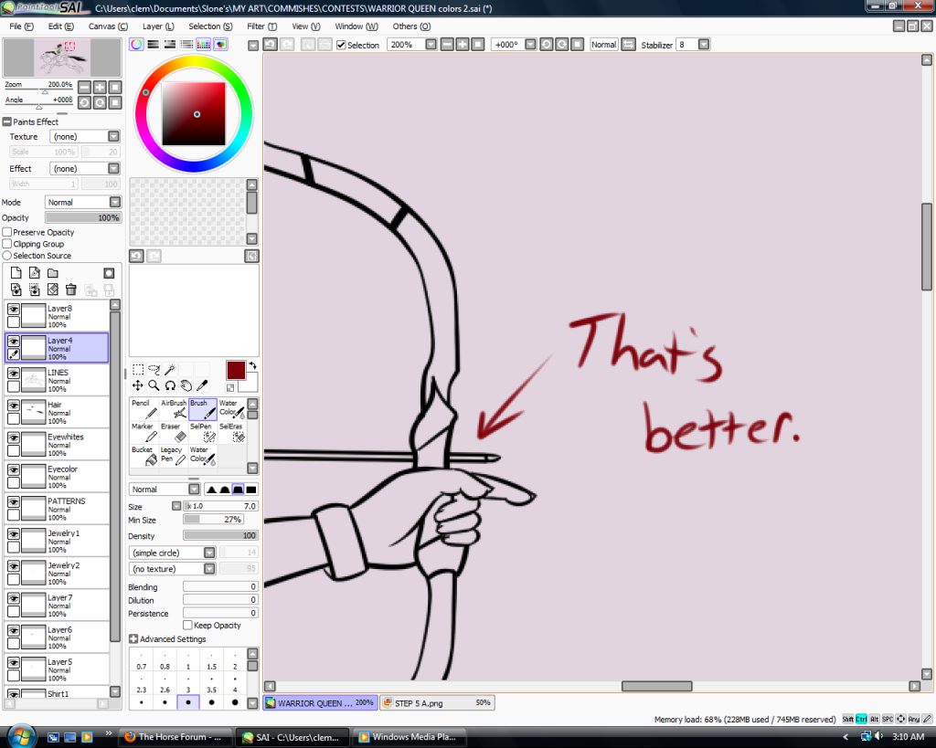Choose the 3.5 brush size preset
This screenshot has height=748, width=936.
[211, 683]
